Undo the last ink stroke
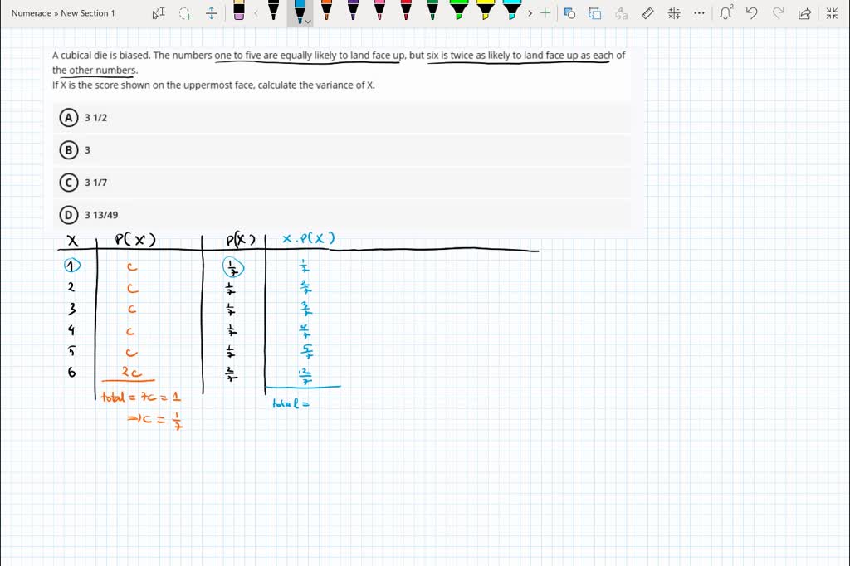The width and height of the screenshot is (850, 566). 751,13
